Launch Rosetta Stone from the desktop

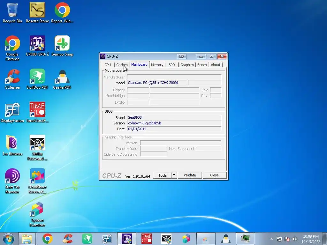(x=37, y=12)
